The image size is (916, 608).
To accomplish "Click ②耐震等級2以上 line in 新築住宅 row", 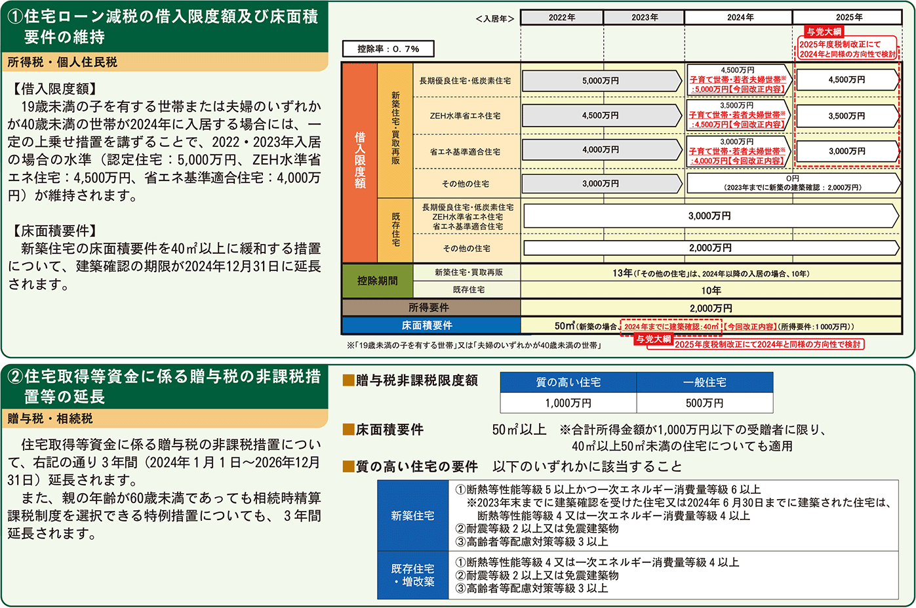I will click(536, 529).
